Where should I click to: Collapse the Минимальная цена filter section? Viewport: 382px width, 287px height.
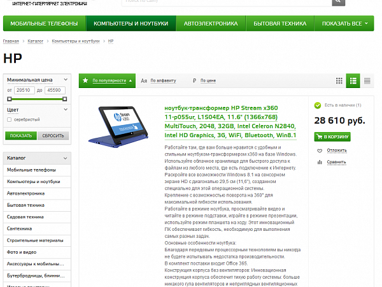(66, 80)
